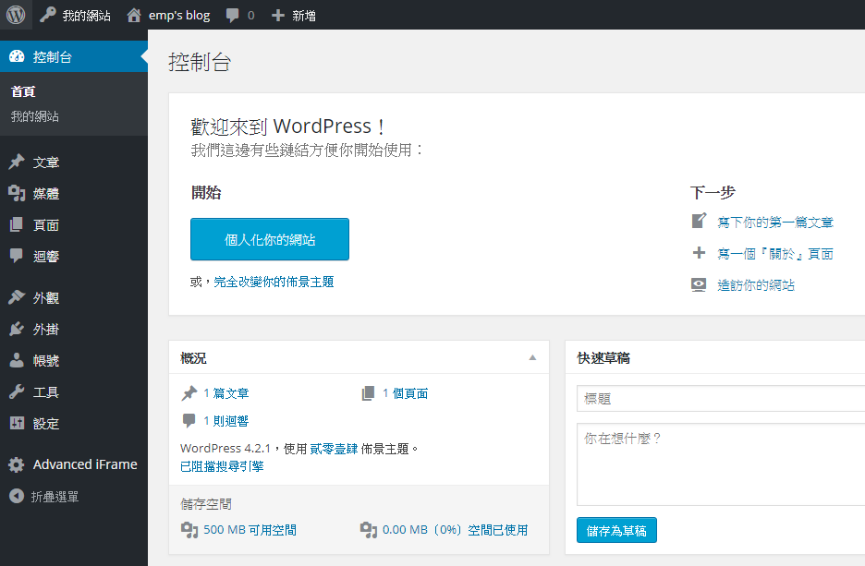Click the settings sliders icon beside 設定
Viewport: 865px width, 566px height.
click(x=18, y=423)
